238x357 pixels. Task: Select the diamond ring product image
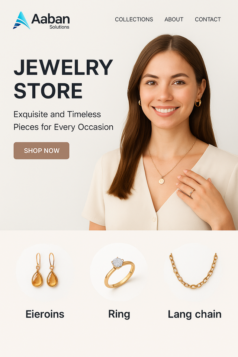(119, 272)
